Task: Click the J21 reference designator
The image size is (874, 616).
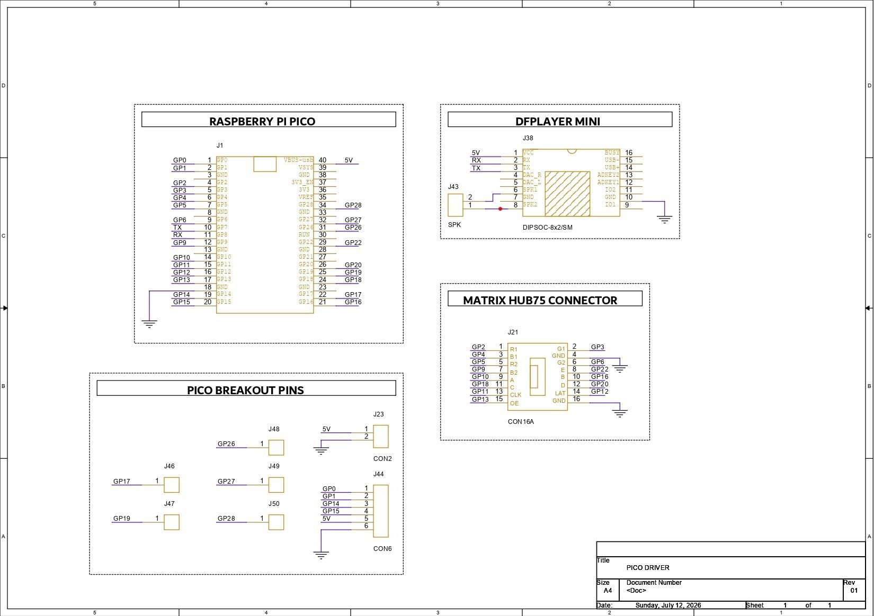Action: coord(513,332)
